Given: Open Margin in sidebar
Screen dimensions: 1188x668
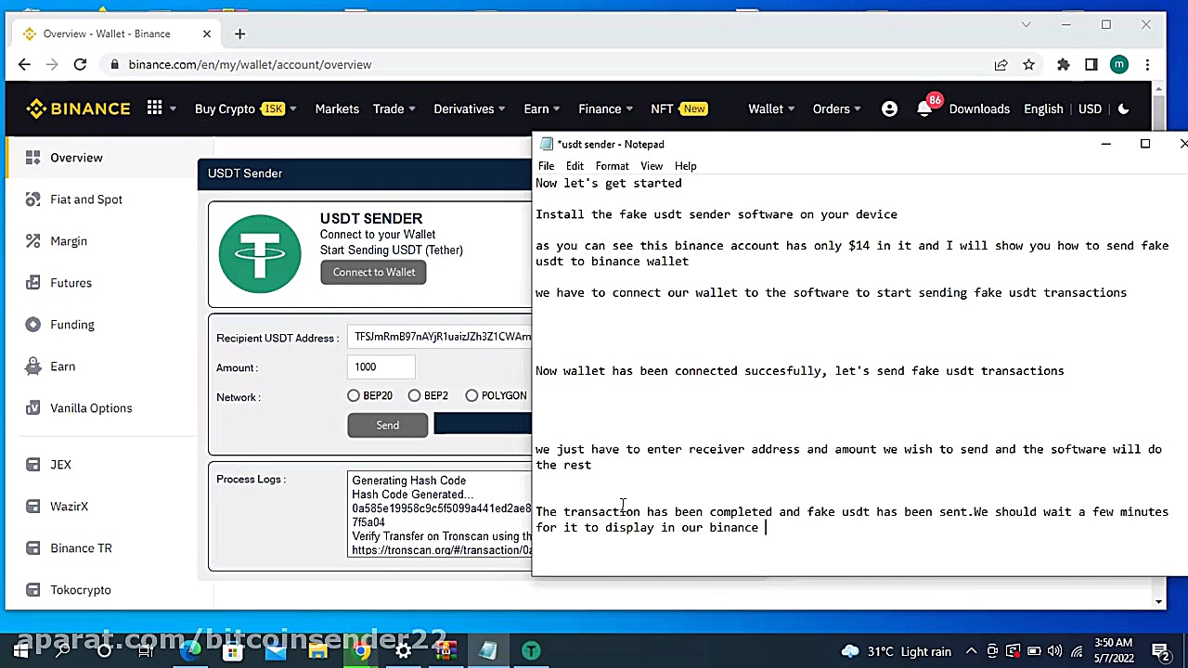Looking at the screenshot, I should pos(69,241).
